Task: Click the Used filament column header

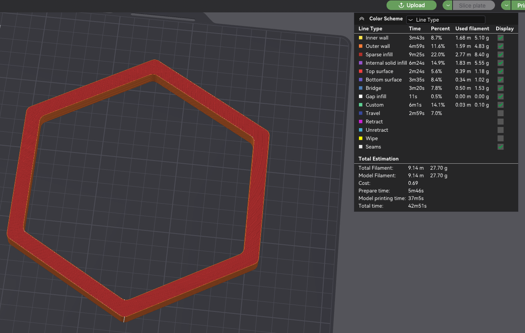Action: tap(472, 28)
